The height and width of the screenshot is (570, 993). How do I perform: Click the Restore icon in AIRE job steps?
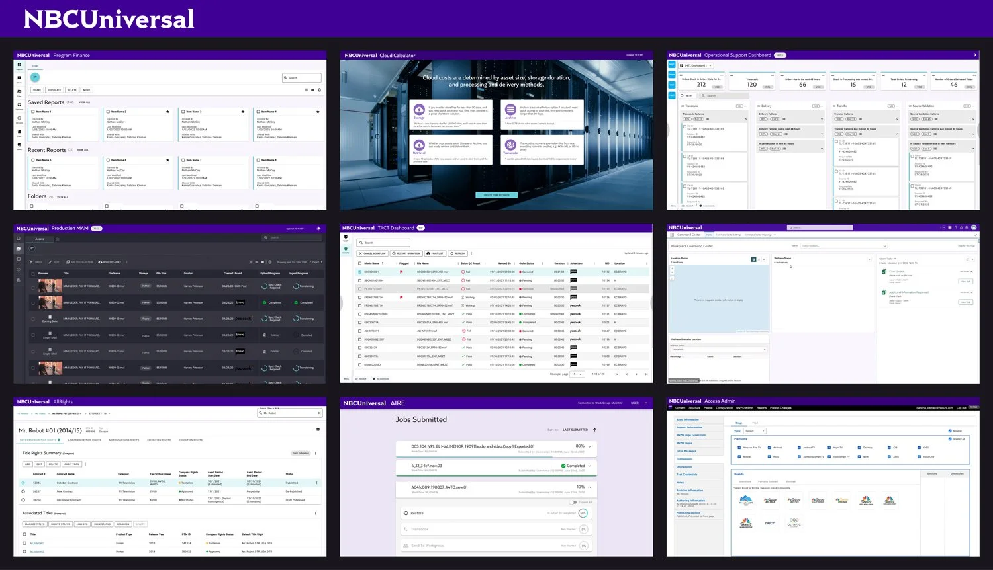pos(406,513)
